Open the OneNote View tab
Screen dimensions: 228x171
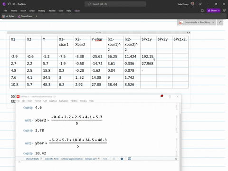point(61,11)
